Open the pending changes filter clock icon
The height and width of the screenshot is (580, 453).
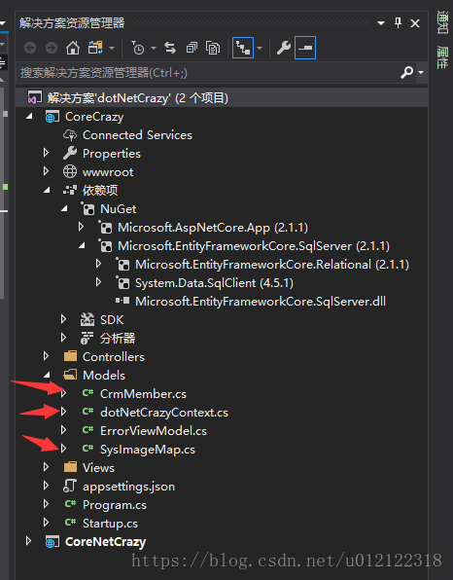(138, 48)
